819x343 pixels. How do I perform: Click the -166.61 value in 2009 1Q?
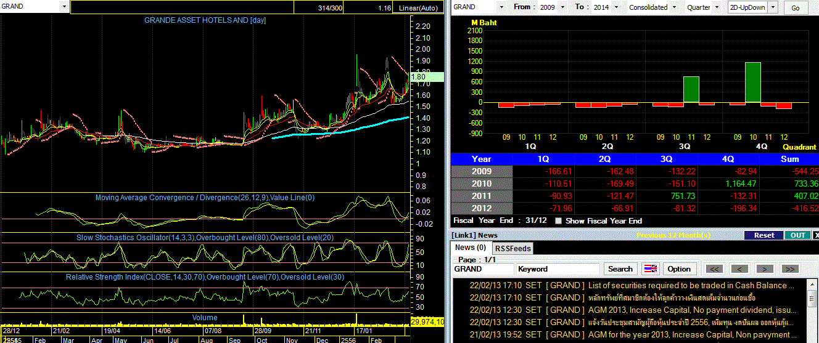[559, 171]
